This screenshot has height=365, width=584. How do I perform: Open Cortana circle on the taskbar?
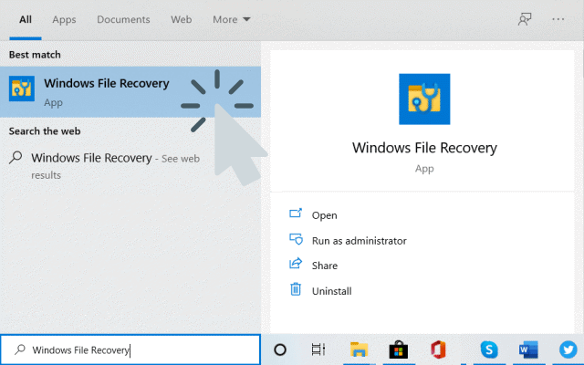pos(280,349)
